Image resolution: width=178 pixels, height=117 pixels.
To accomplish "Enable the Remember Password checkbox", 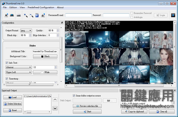I will 132,13.
